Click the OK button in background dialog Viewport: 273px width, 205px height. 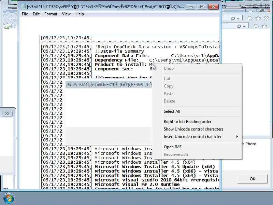(253, 179)
